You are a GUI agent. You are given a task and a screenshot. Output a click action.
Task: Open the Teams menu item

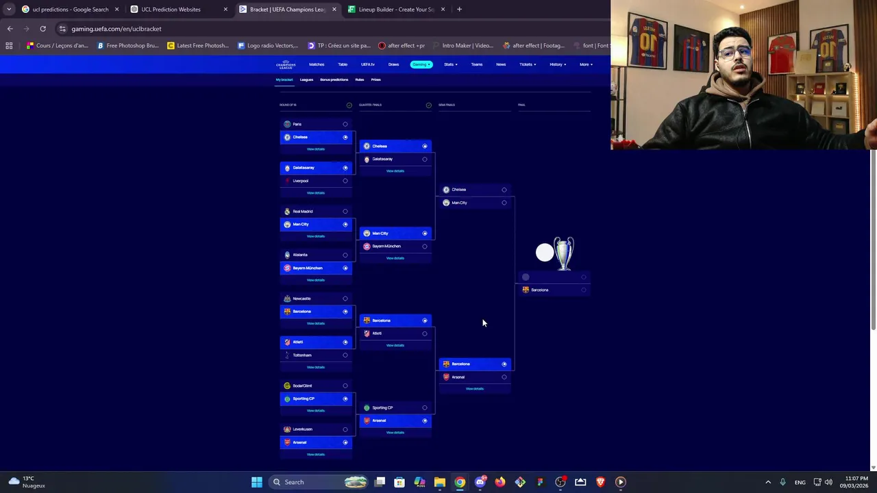477,64
